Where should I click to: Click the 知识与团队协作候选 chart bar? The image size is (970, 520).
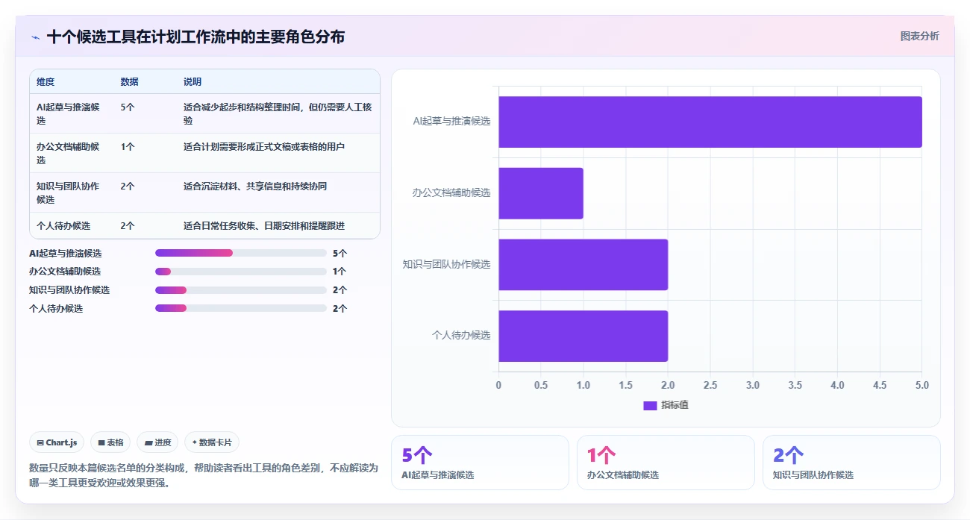coord(583,264)
